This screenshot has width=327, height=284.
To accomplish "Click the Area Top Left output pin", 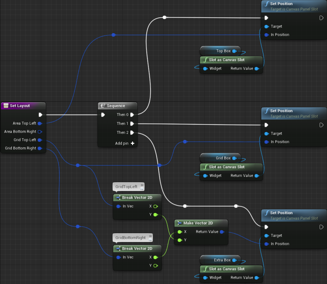I will [40, 123].
